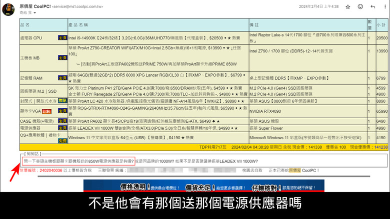Click SK 海力士 Platinum P41 2TB entry
This screenshot has height=219, width=390.
point(155,88)
